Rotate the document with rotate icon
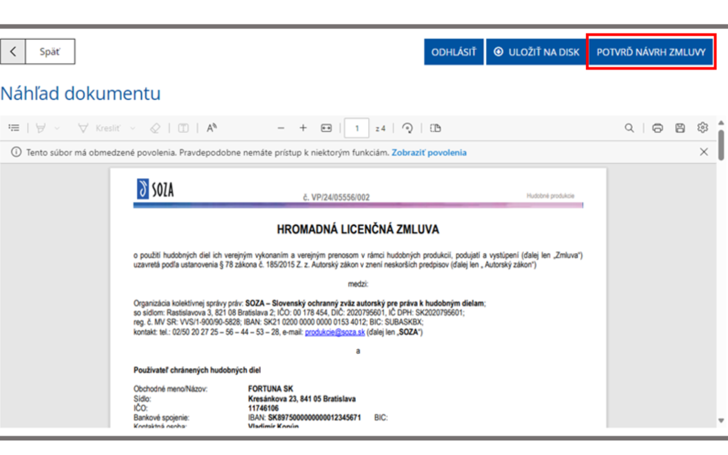The height and width of the screenshot is (455, 728). pyautogui.click(x=407, y=128)
